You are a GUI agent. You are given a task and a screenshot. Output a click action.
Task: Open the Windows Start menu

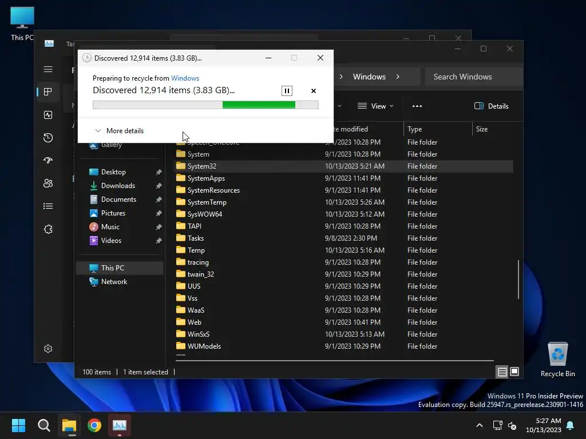(x=18, y=425)
